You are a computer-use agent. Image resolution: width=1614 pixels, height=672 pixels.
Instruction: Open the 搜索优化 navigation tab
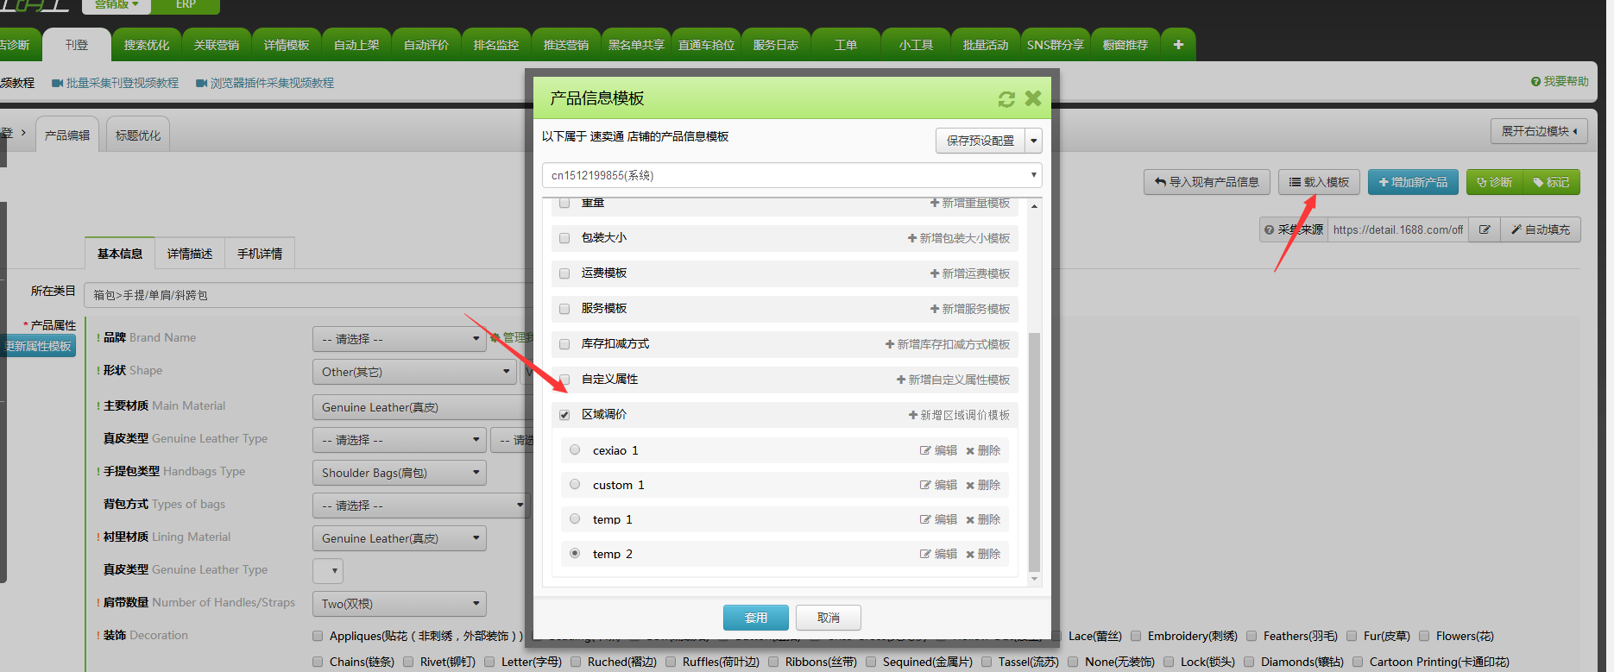[x=147, y=45]
